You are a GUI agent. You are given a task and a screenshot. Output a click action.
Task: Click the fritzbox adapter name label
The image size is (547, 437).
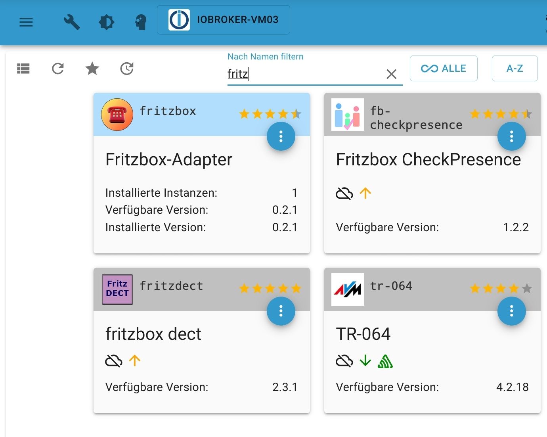click(x=168, y=111)
